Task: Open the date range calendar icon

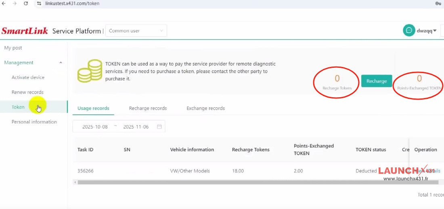Action: point(159,127)
